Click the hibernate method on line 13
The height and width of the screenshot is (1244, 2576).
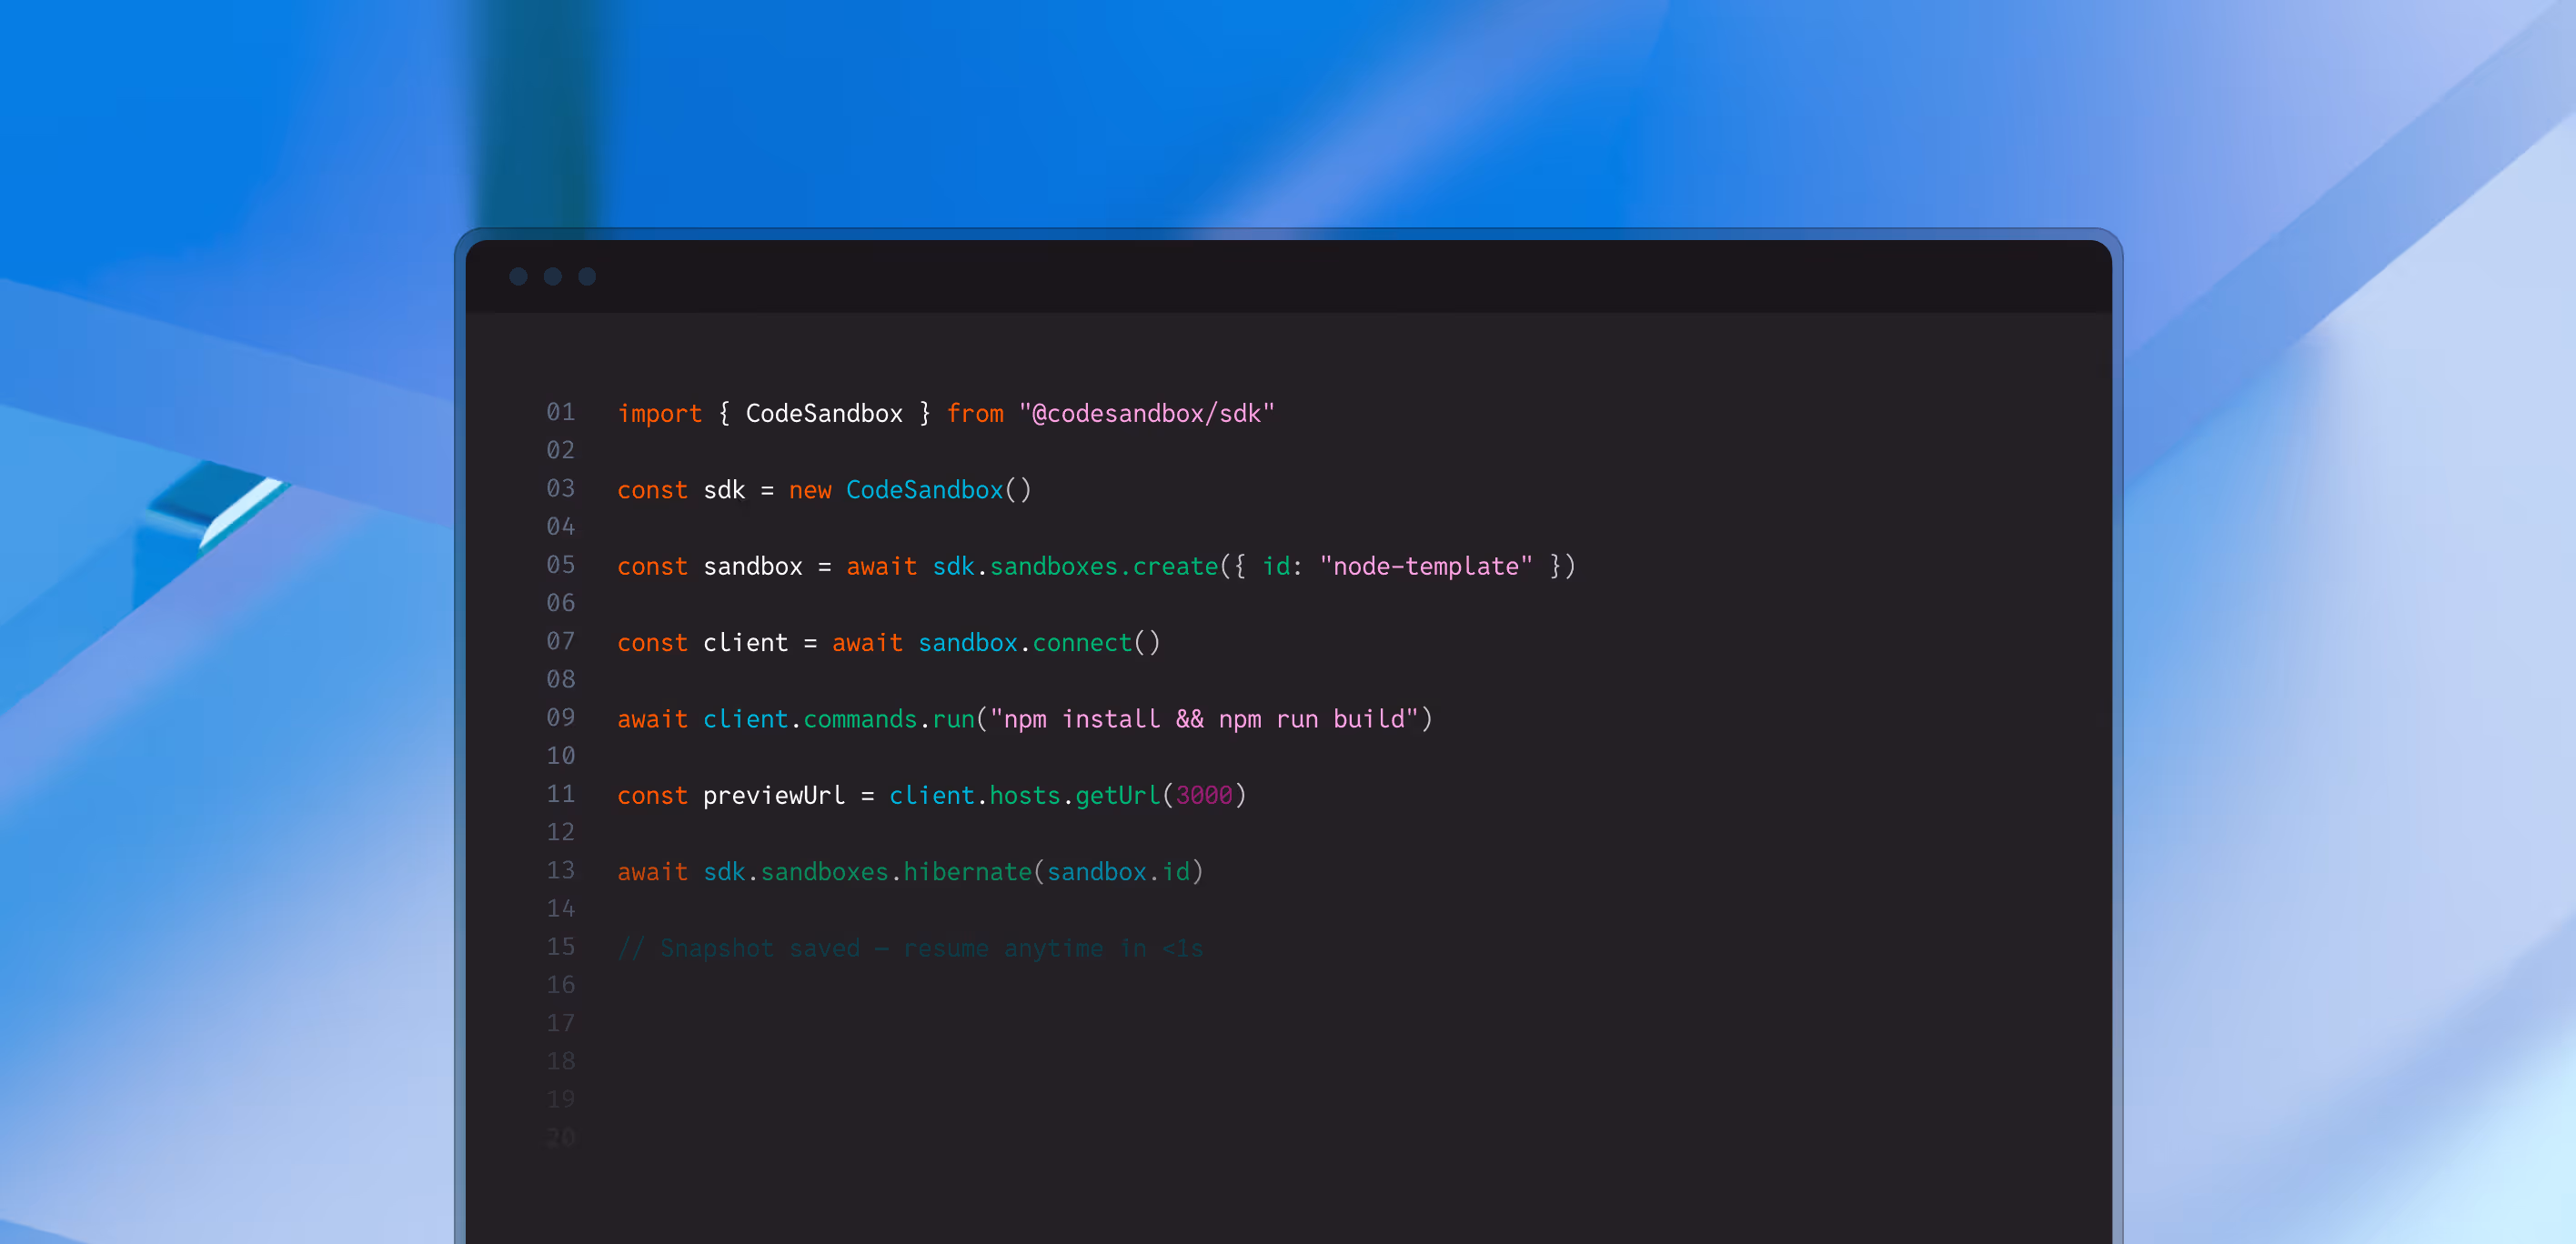967,872
